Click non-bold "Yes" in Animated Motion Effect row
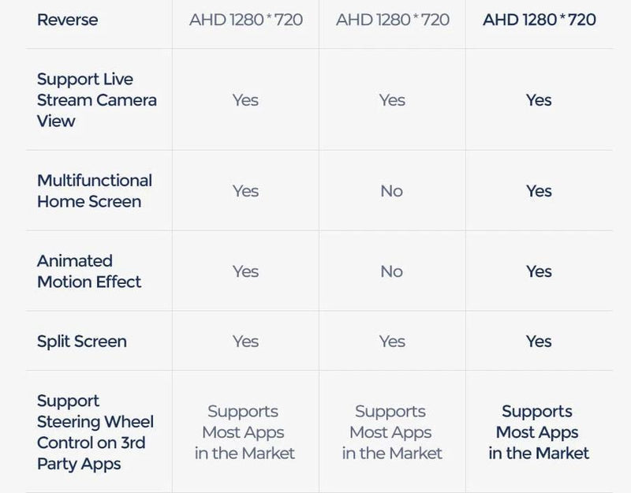Viewport: 631px width, 493px height. coord(245,271)
